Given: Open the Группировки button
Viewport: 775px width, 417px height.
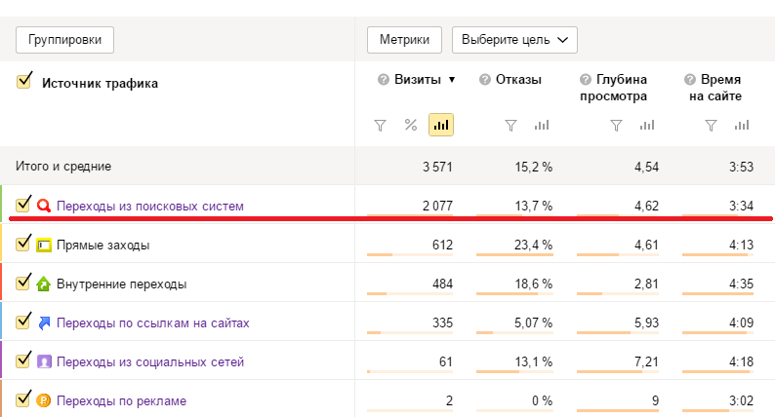Looking at the screenshot, I should [x=64, y=40].
